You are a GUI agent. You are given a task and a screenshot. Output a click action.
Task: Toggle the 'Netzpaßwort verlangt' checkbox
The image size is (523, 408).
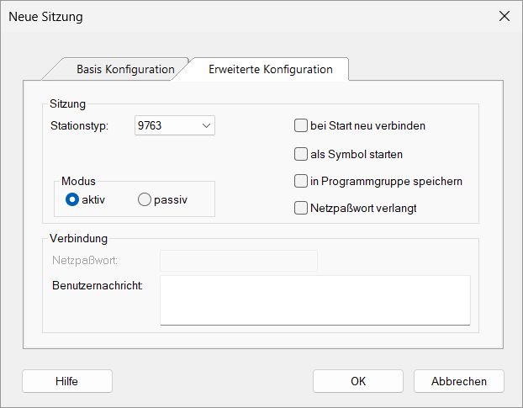301,208
